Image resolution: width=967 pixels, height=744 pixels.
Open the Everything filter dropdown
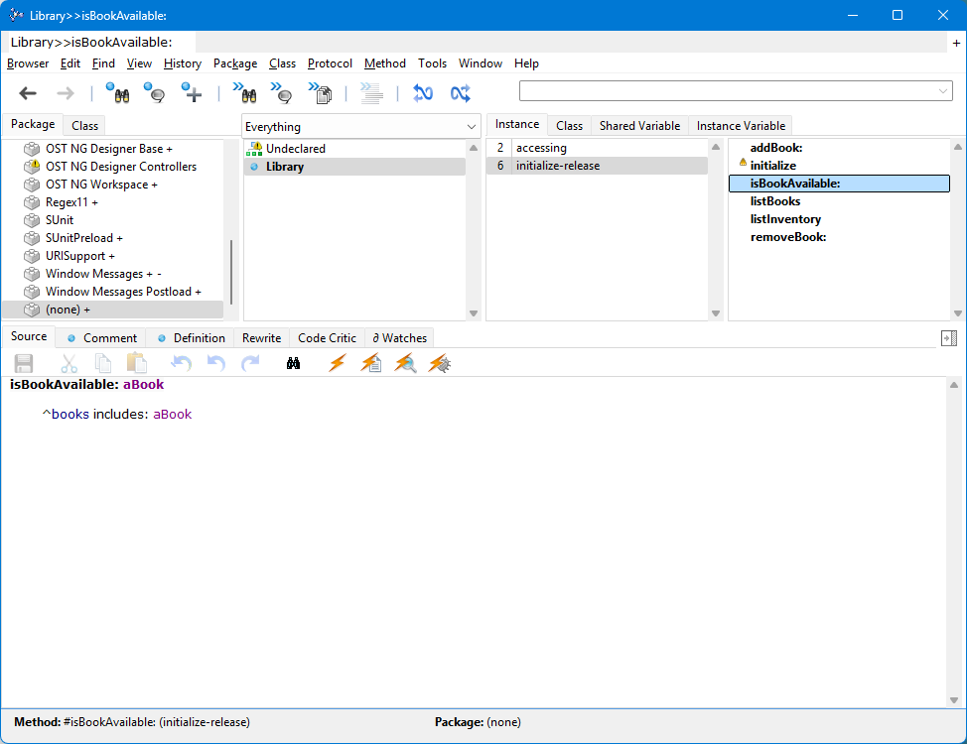[x=471, y=127]
